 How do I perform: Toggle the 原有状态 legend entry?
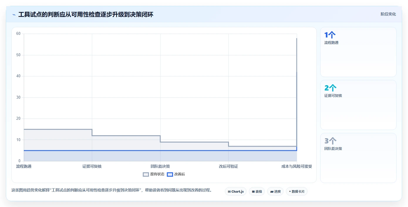154,174
